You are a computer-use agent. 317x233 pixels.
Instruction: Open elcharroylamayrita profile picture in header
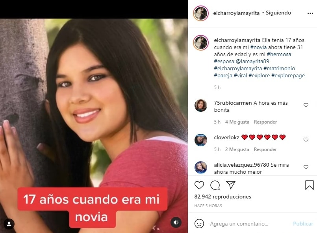200,13
